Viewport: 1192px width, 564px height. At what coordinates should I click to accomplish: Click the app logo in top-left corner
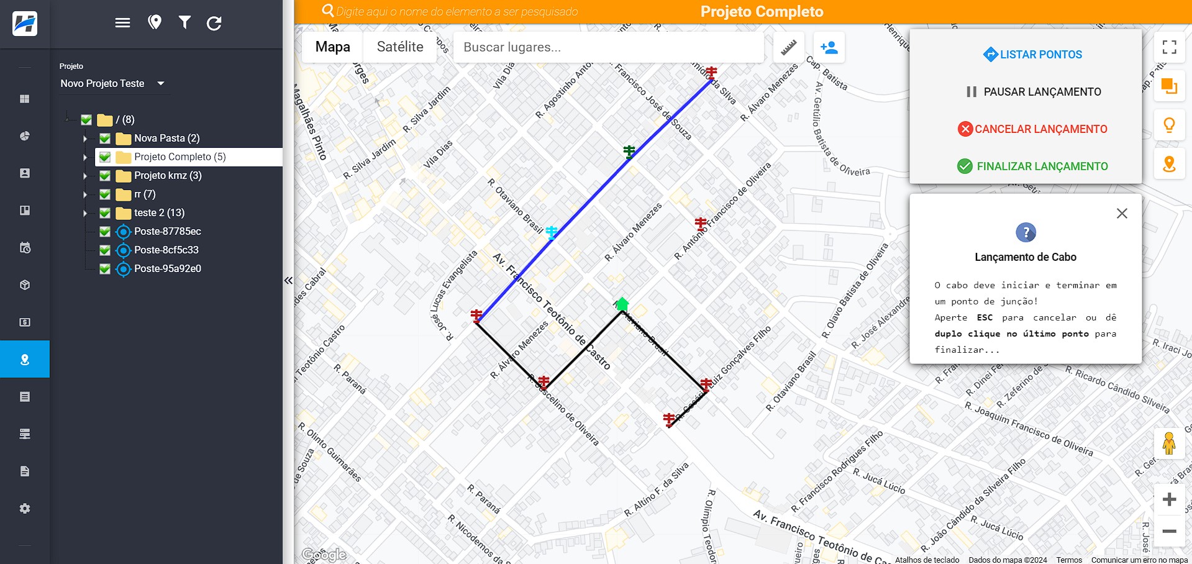(25, 24)
